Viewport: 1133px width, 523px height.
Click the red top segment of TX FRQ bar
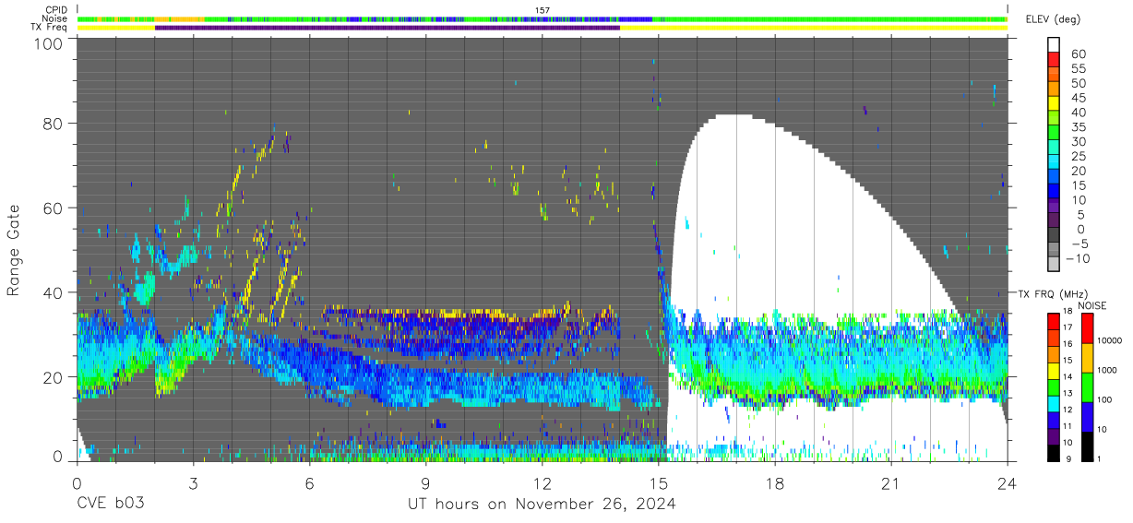[x=1054, y=322]
